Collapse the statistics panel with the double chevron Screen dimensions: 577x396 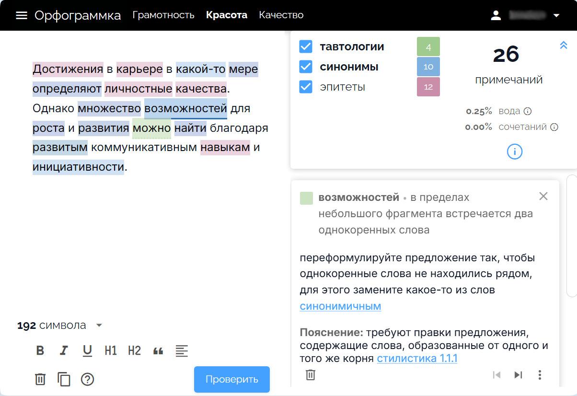(x=564, y=45)
